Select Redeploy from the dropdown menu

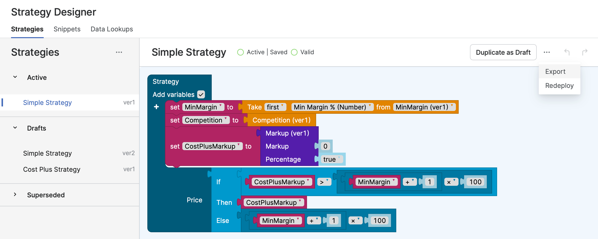pos(559,86)
